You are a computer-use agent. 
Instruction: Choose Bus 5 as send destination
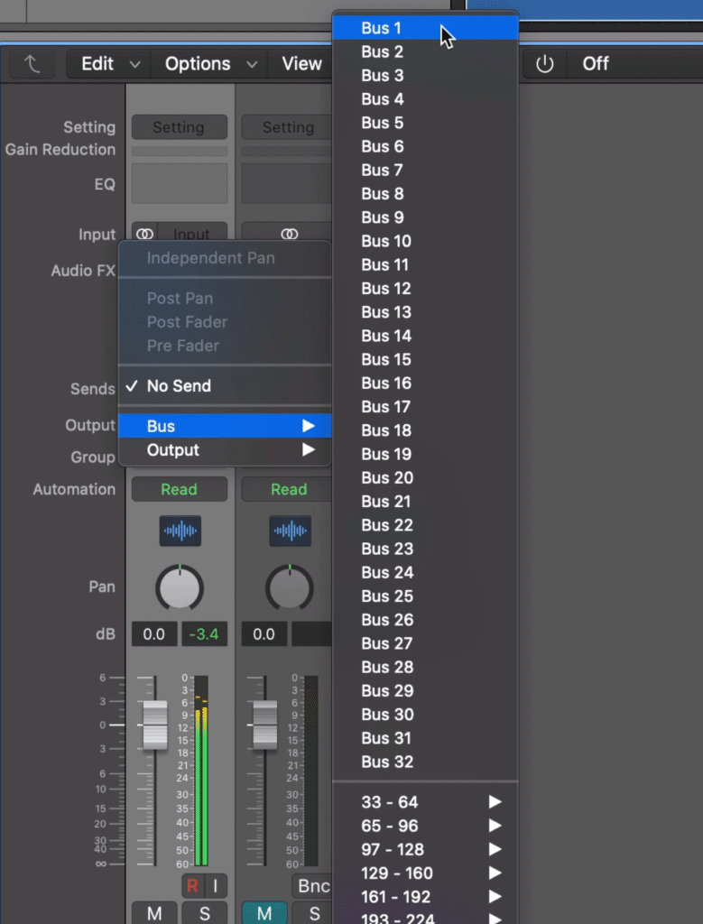(x=425, y=123)
